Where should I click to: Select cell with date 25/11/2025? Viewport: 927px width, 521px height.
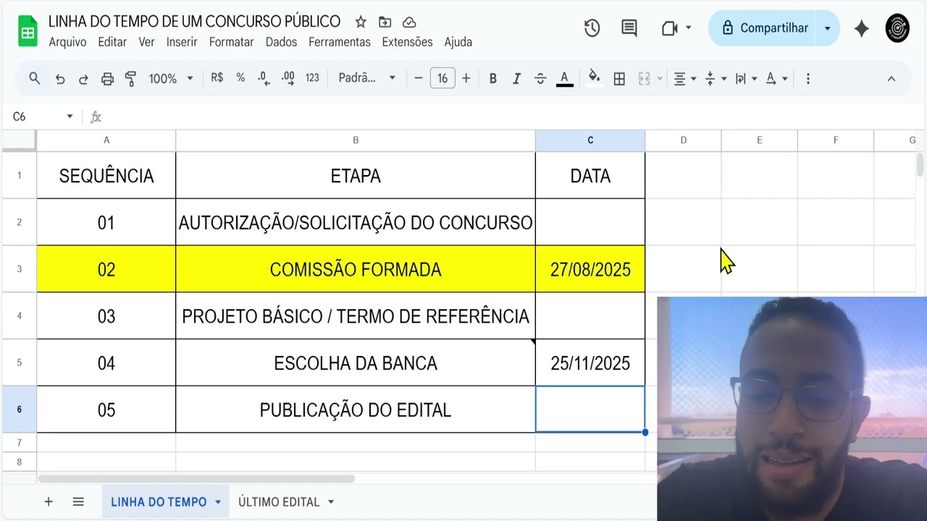[590, 363]
